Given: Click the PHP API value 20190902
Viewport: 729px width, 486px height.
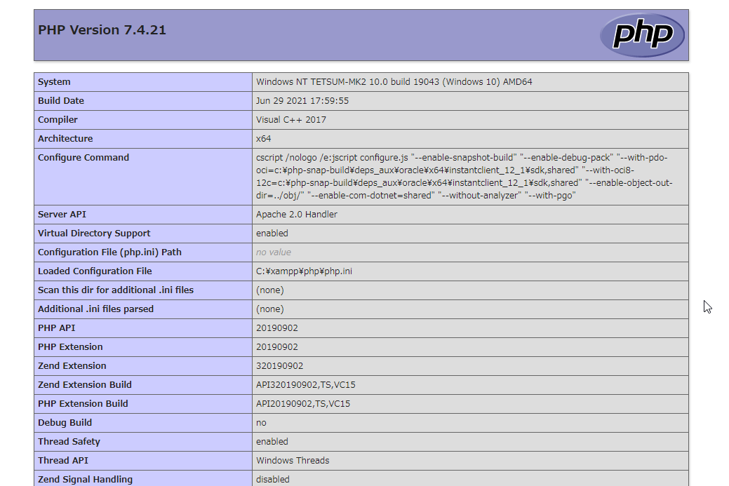Looking at the screenshot, I should 276,328.
